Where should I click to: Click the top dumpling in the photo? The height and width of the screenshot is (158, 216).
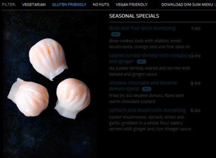click(48, 59)
